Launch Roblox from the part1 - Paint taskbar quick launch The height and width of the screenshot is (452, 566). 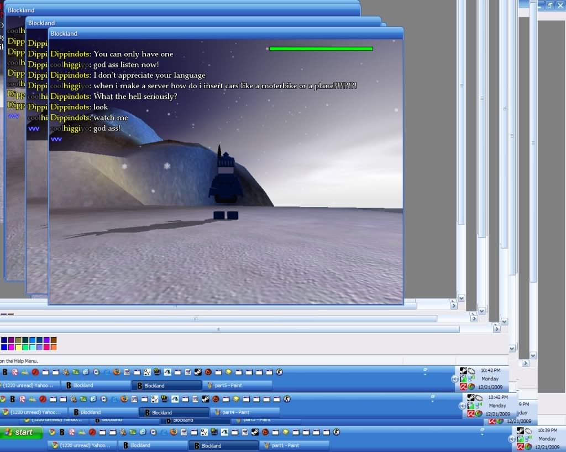click(x=72, y=432)
